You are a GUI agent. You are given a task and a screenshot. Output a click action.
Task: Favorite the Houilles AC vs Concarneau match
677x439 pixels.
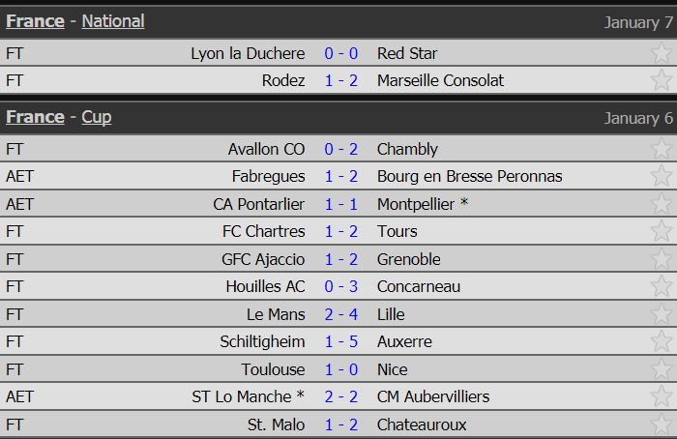(x=662, y=286)
